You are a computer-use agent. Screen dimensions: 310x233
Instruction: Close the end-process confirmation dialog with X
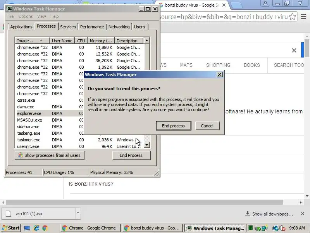[x=220, y=75]
